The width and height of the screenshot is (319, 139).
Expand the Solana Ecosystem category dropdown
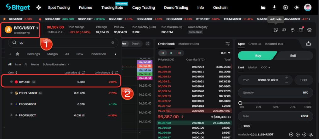[56, 64]
